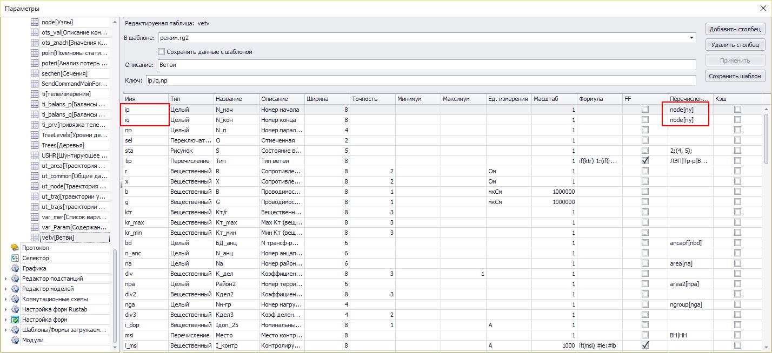The image size is (772, 353).
Task: Click the Селектор icon
Action: (x=15, y=258)
